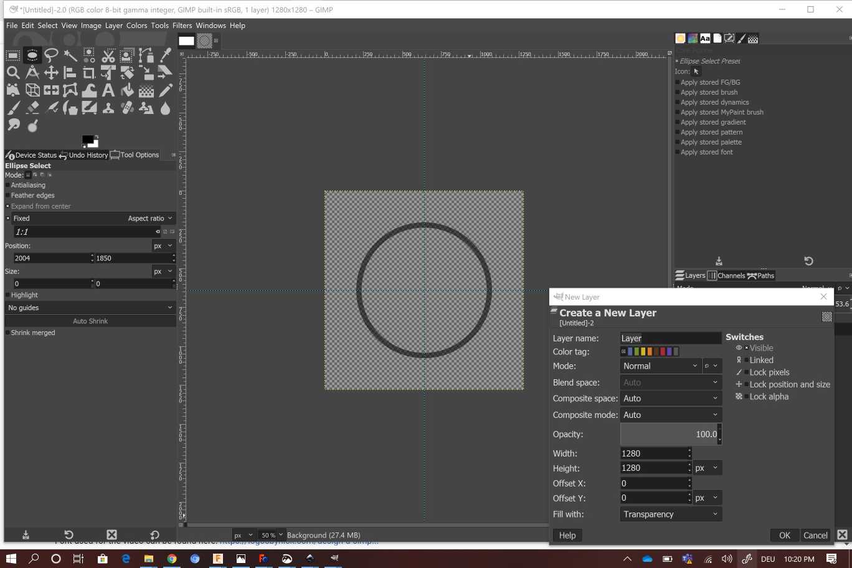Select the Free Select lasso tool
This screenshot has width=852, height=568.
[51, 55]
